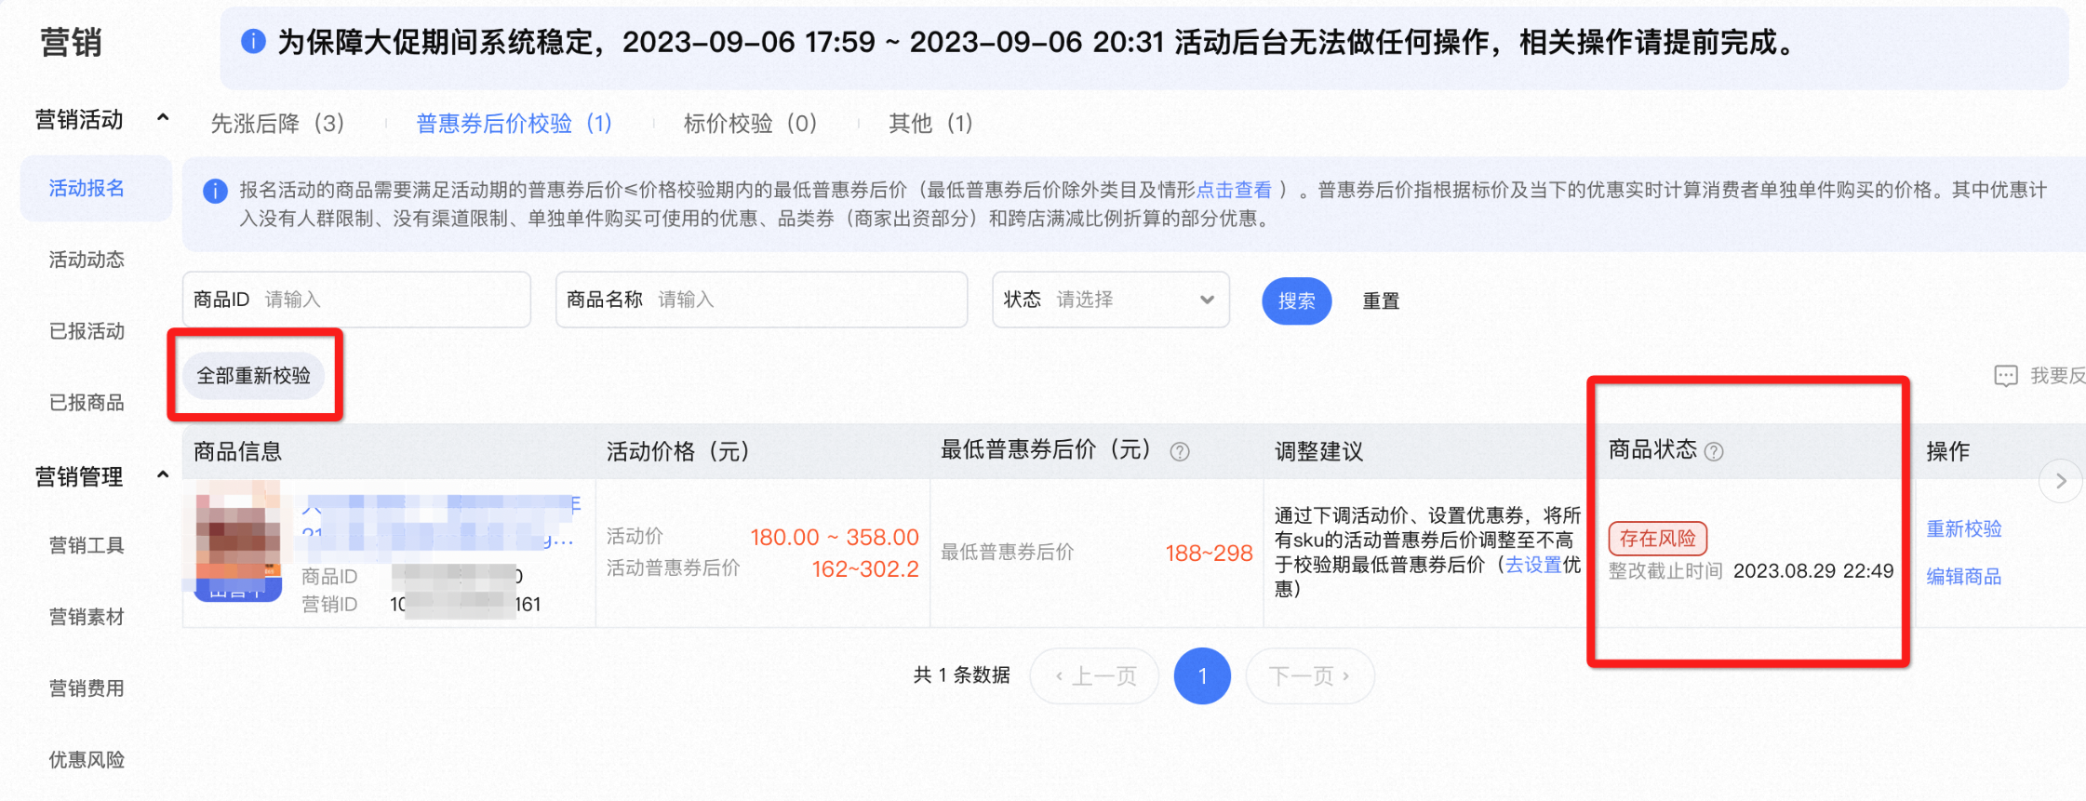Click the 重新校验 action link
This screenshot has width=2086, height=801.
point(1964,529)
